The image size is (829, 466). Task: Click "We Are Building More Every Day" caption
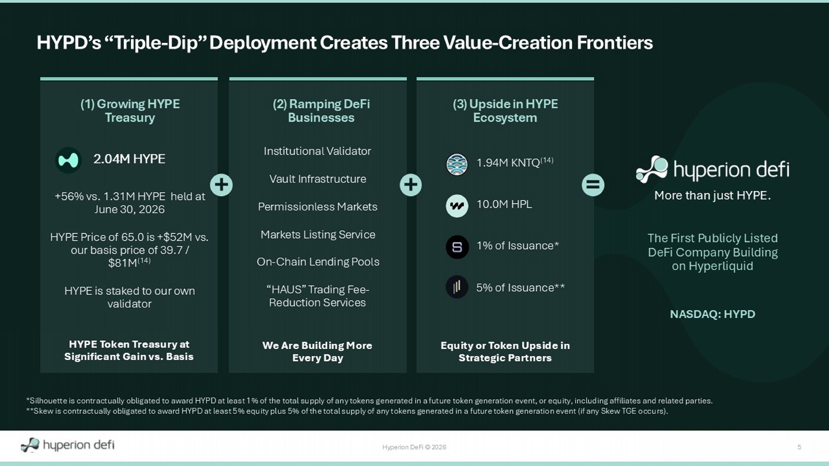(x=317, y=352)
